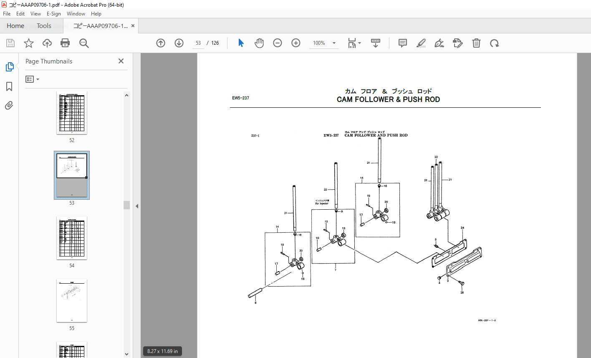591x358 pixels.
Task: Select page 55 thumbnail
Action: (72, 301)
